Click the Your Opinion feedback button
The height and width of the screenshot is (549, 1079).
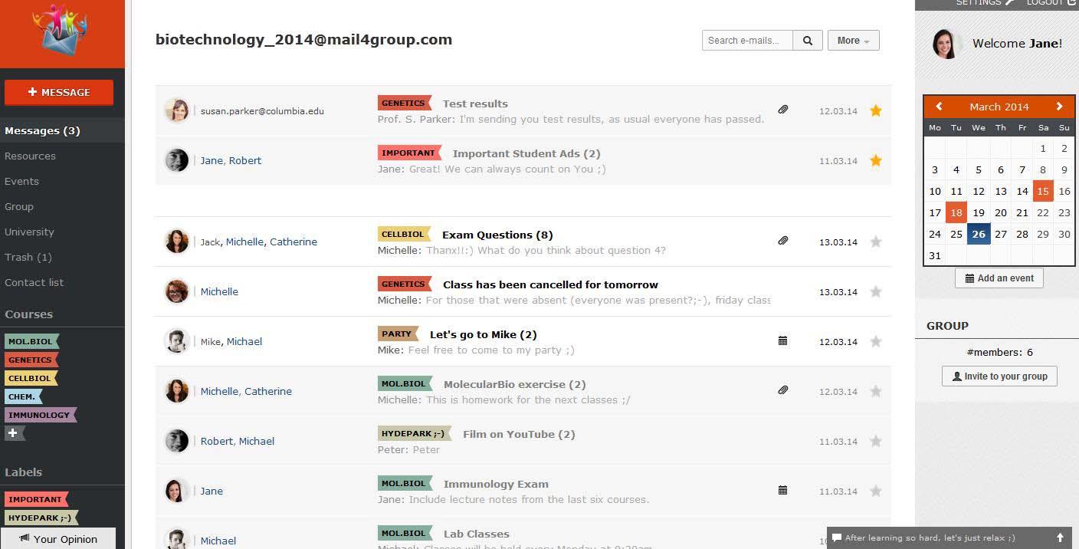[x=58, y=539]
